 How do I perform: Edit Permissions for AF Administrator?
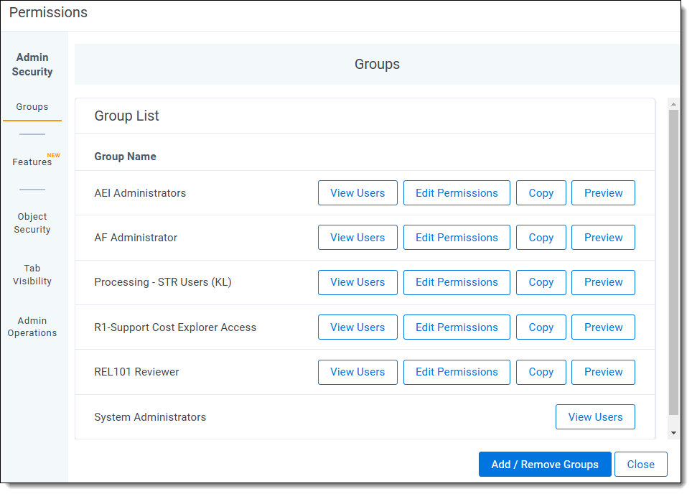(x=457, y=238)
